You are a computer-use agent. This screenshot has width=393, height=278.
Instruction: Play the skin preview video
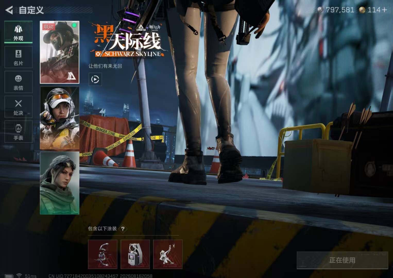pos(95,79)
